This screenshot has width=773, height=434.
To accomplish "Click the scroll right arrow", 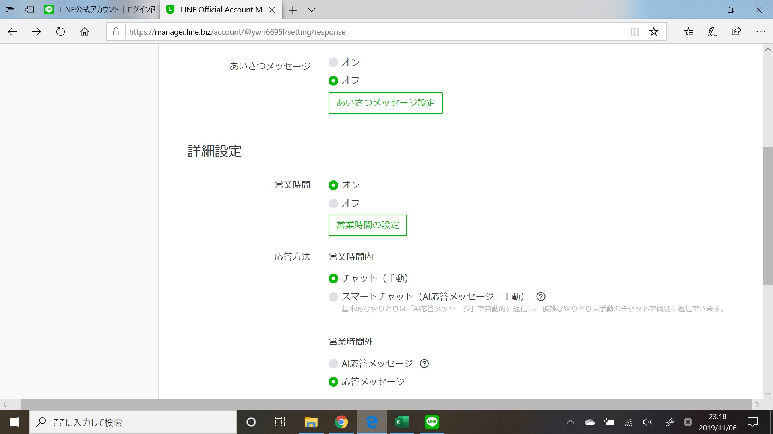I will (x=757, y=405).
